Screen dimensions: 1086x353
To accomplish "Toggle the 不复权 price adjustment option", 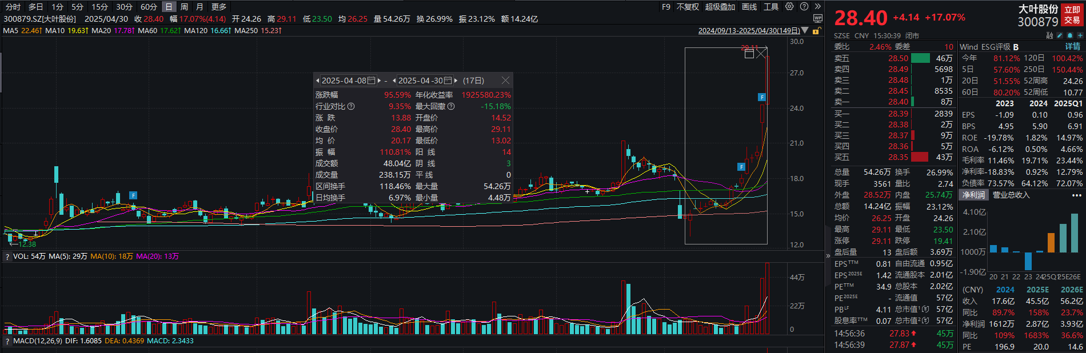I will click(x=688, y=7).
